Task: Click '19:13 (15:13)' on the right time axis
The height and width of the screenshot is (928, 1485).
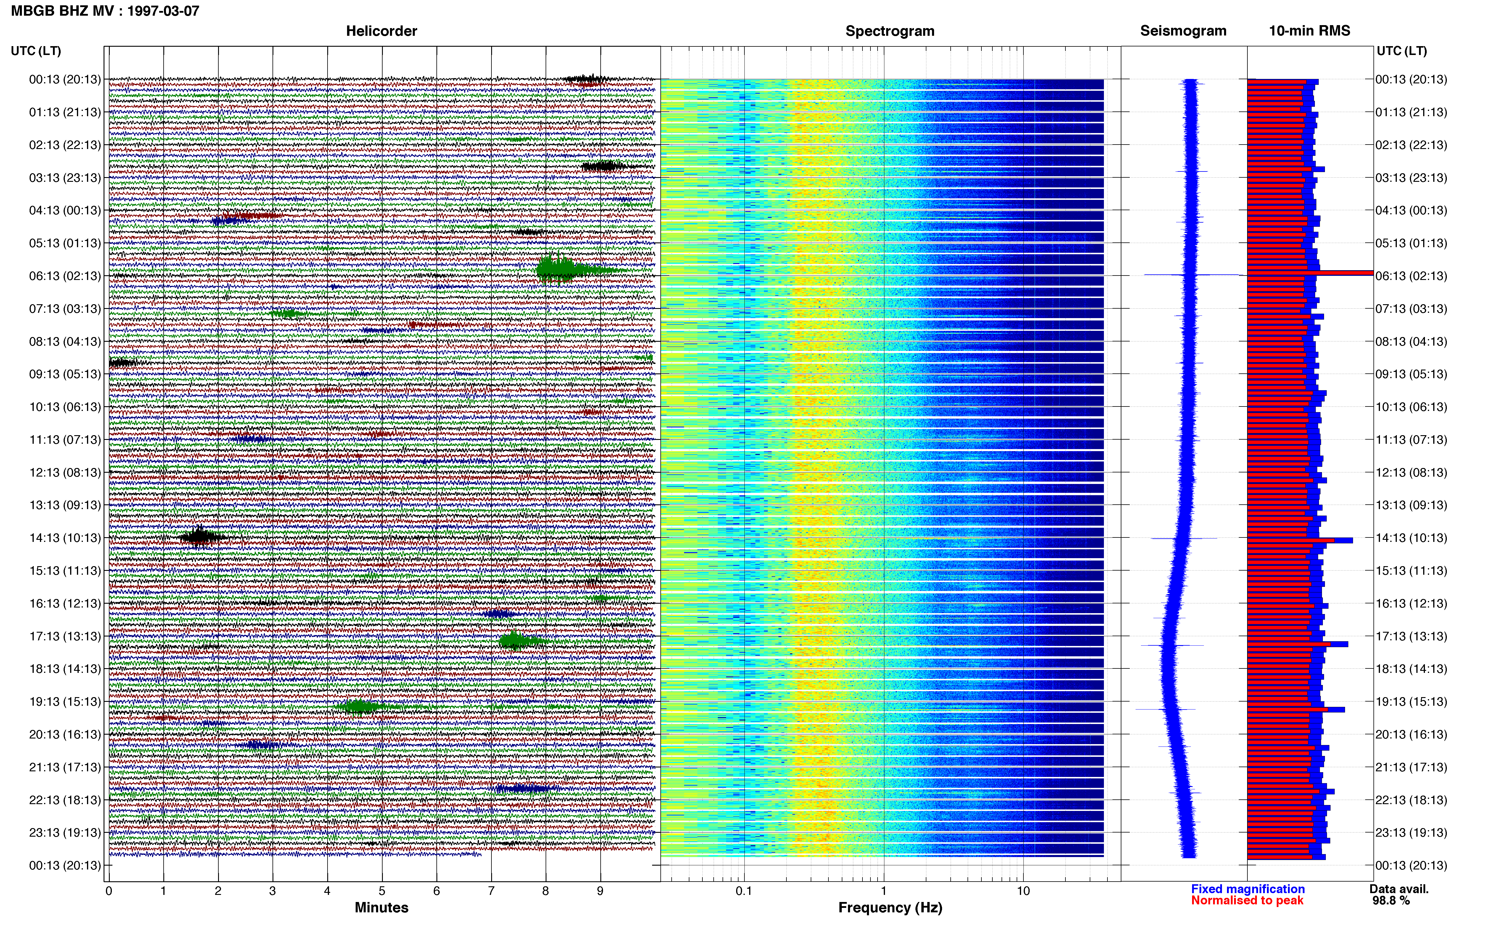Action: [1411, 702]
